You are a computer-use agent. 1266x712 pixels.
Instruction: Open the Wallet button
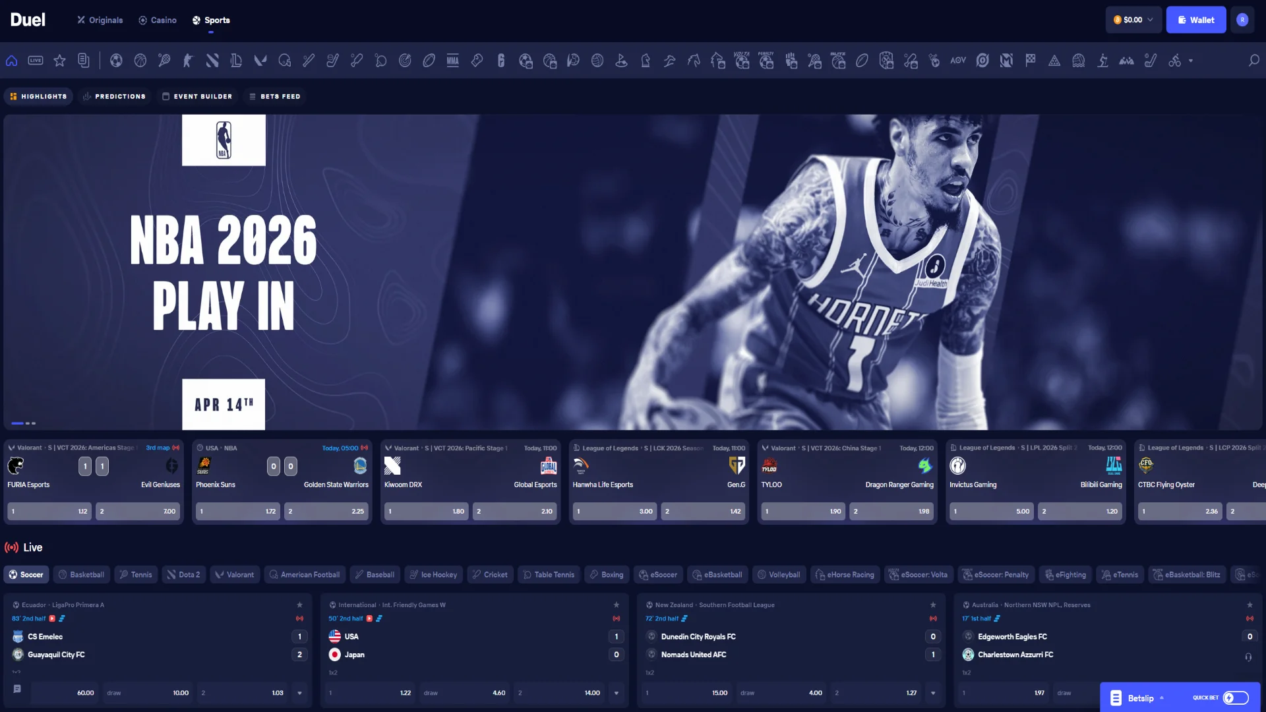[1196, 20]
